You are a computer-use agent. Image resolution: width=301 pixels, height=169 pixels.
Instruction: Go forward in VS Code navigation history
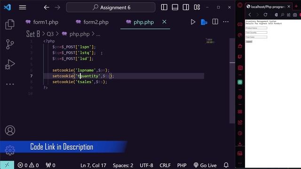pyautogui.click(x=57, y=8)
